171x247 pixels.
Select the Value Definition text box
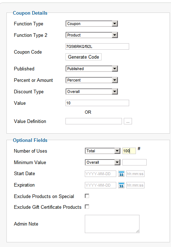(x=94, y=121)
